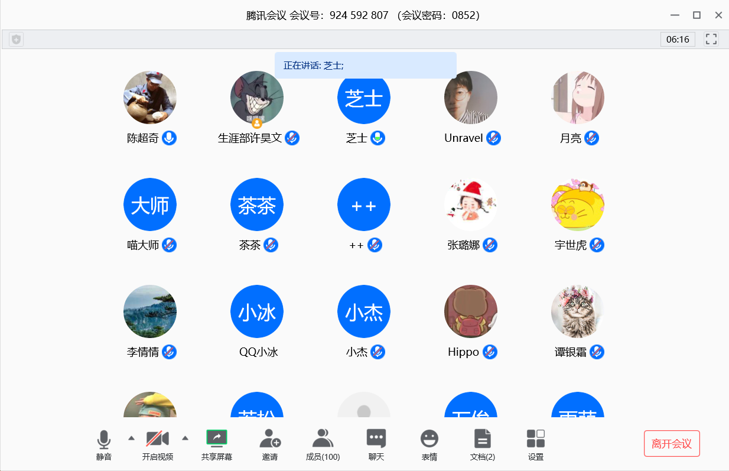Viewport: 729px width, 471px height.
Task: Click the microphone icon next to 陈超奇
Action: point(170,138)
